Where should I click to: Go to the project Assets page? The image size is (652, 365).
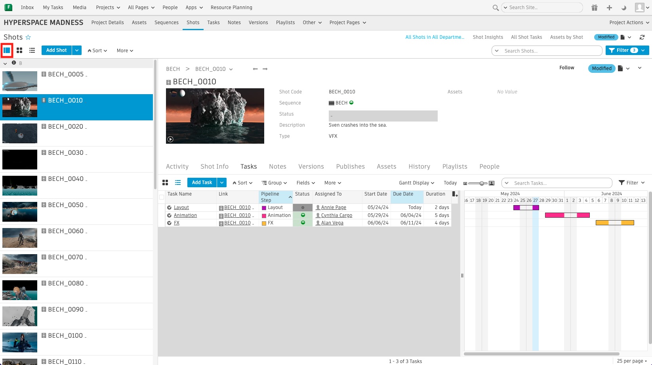[139, 23]
